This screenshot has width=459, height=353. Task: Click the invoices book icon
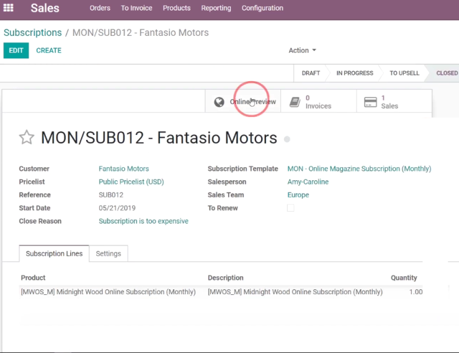point(295,102)
